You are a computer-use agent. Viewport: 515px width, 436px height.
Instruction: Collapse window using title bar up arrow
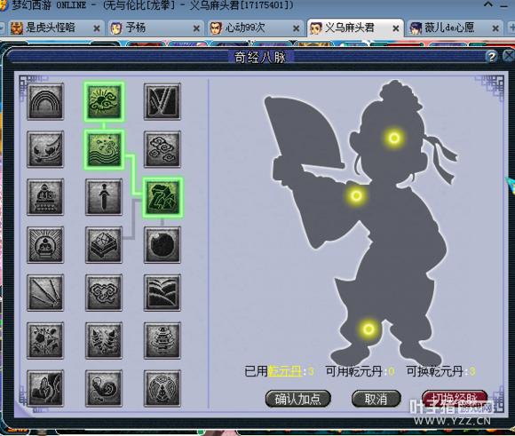click(x=488, y=4)
